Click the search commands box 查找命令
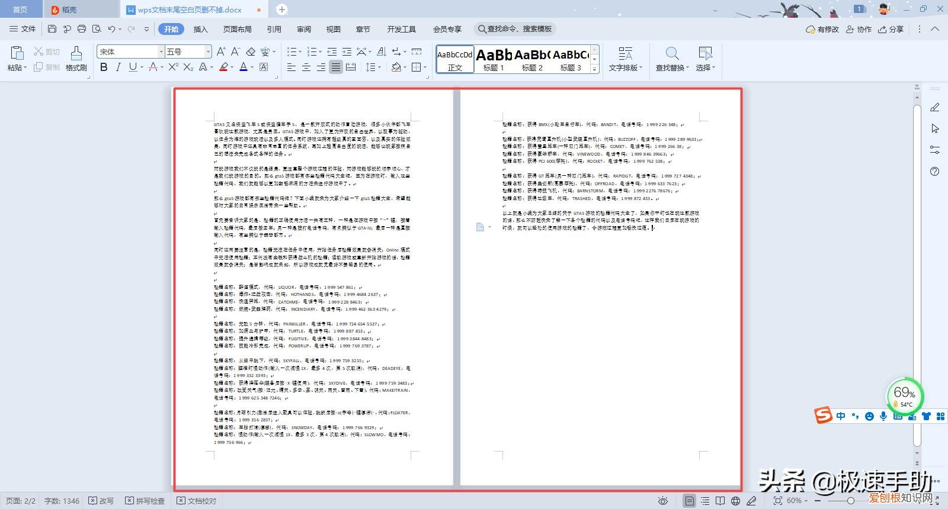This screenshot has height=509, width=948. [x=515, y=29]
